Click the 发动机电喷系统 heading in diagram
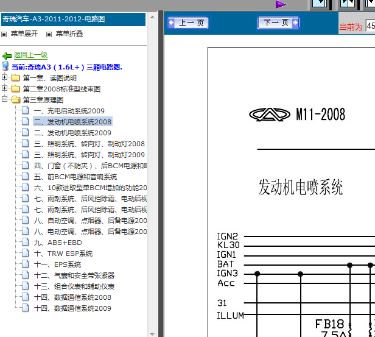Screen dimensions: 375x337 pyautogui.click(x=301, y=187)
